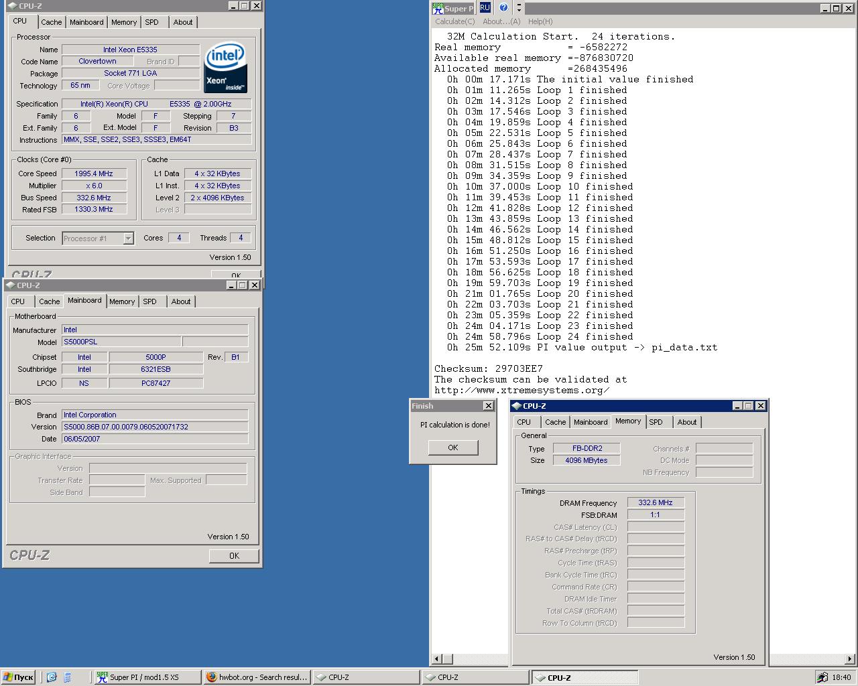Open the language bar help icon
The height and width of the screenshot is (686, 858).
click(503, 8)
